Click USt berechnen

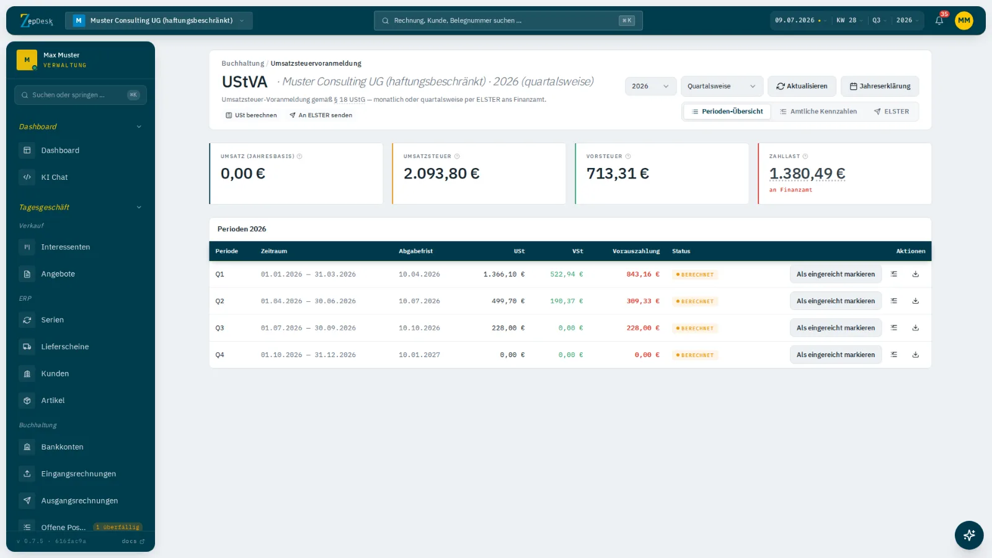coord(251,115)
